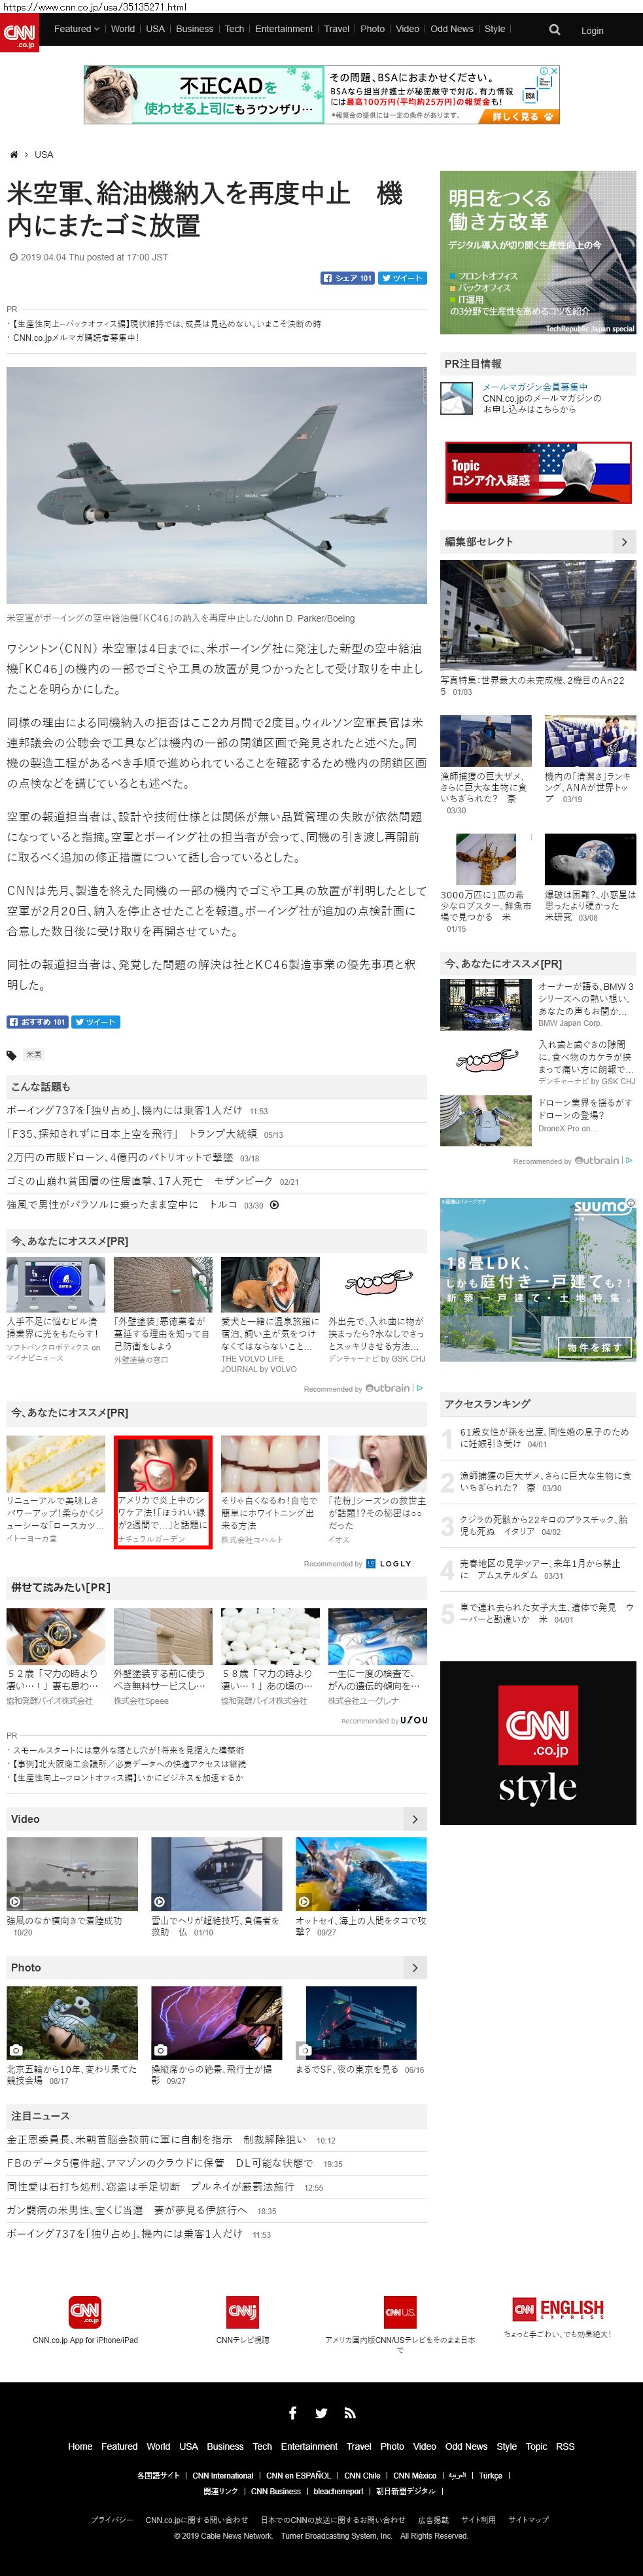Open giant shark fisherman thumbnail
Screen dimensions: 643x2576
pyautogui.click(x=486, y=742)
